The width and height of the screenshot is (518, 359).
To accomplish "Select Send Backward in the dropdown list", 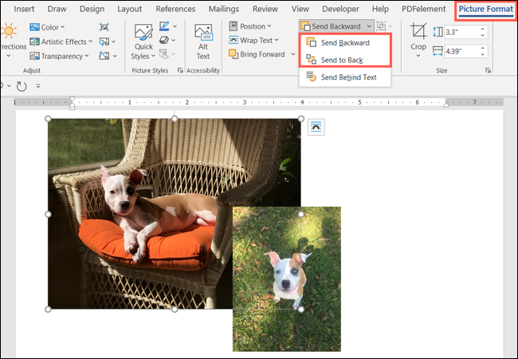I will point(344,42).
